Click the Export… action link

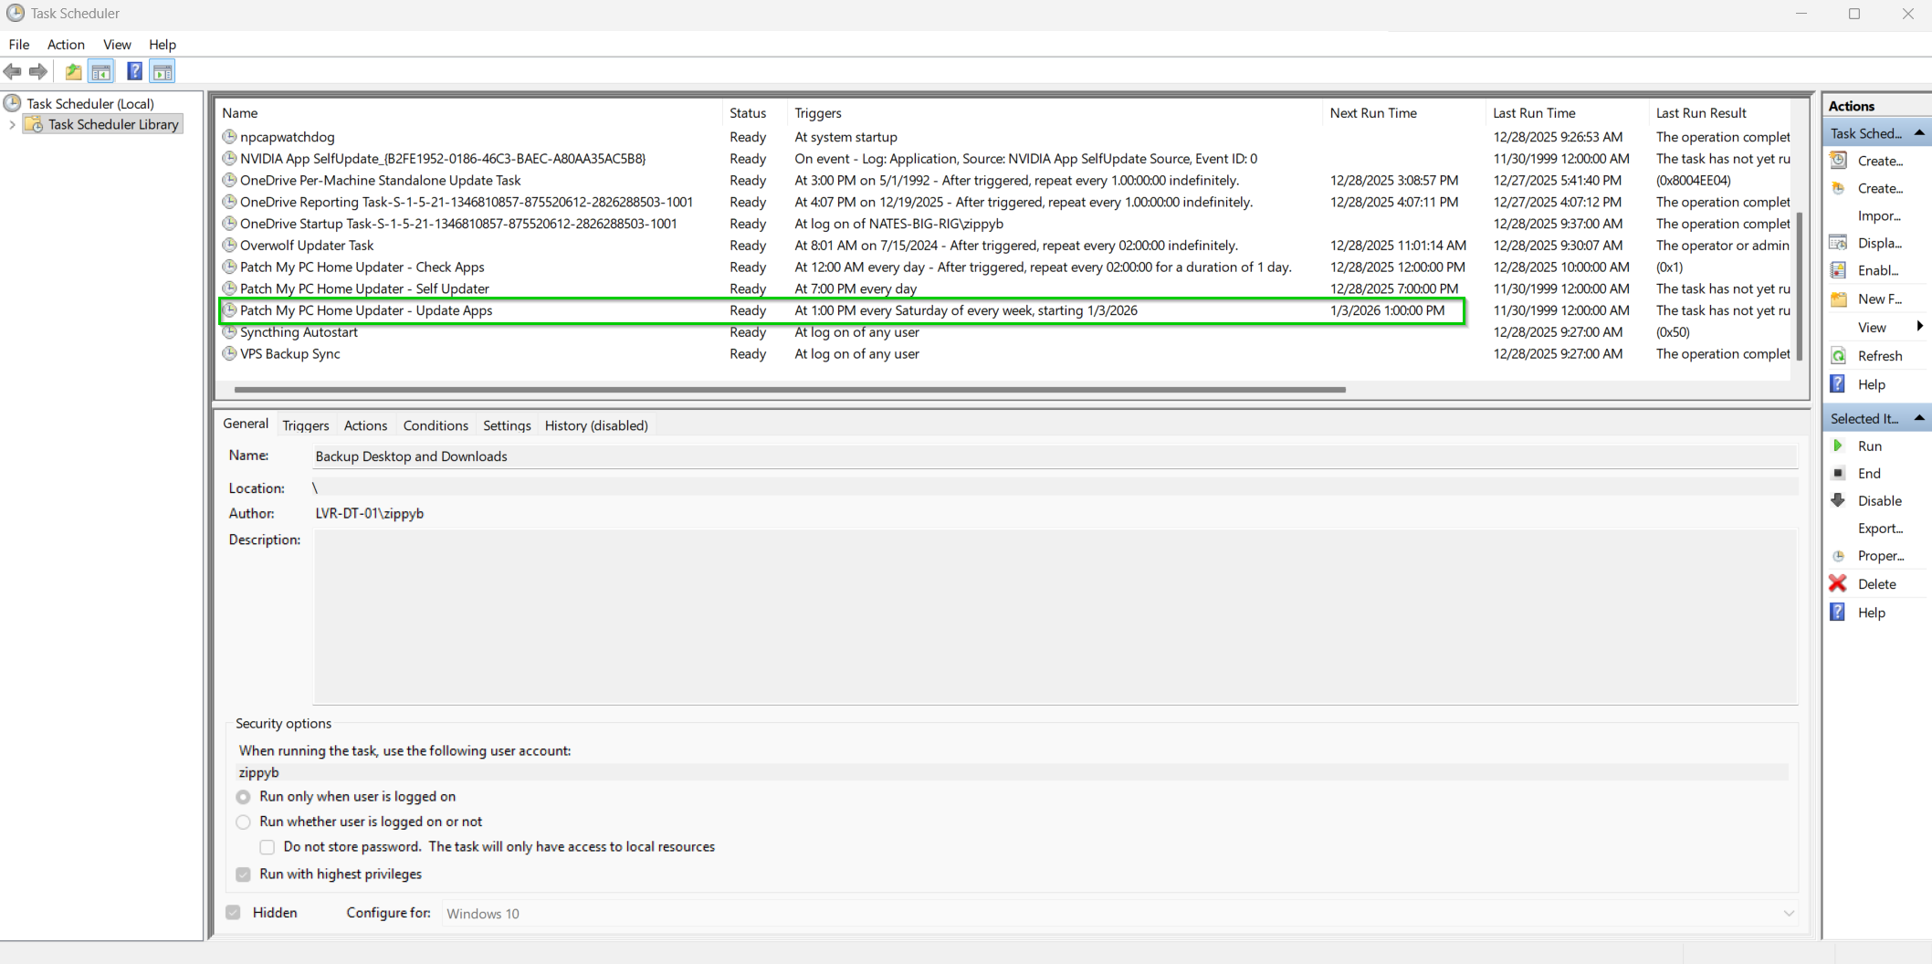click(x=1880, y=528)
